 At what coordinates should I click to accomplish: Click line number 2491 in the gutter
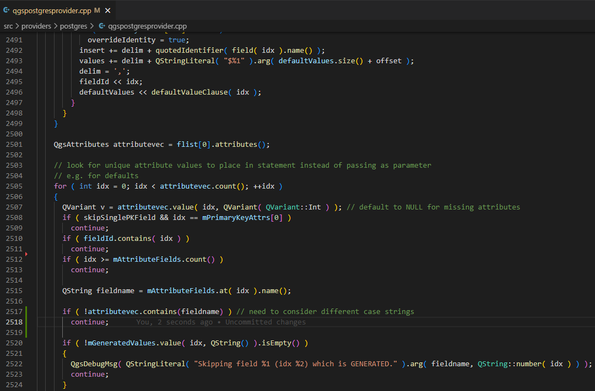pos(14,40)
